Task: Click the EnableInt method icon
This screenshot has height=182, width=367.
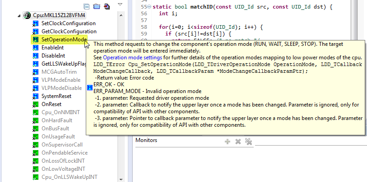Action: pyautogui.click(x=35, y=48)
